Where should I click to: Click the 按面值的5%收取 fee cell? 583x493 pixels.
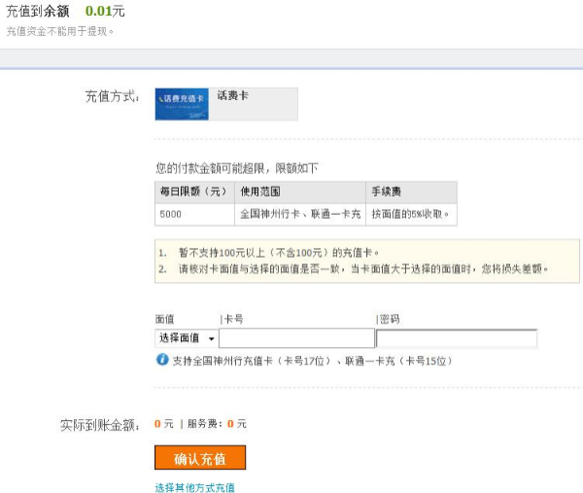(x=409, y=214)
